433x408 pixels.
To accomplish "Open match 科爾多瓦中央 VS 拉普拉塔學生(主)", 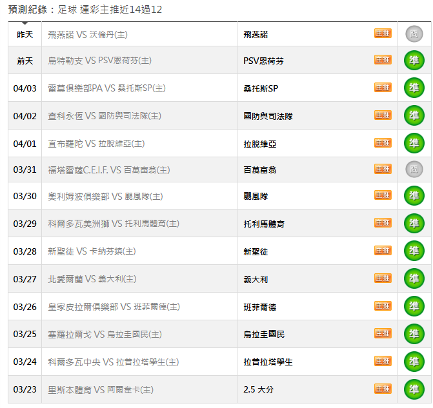I will click(x=113, y=362).
